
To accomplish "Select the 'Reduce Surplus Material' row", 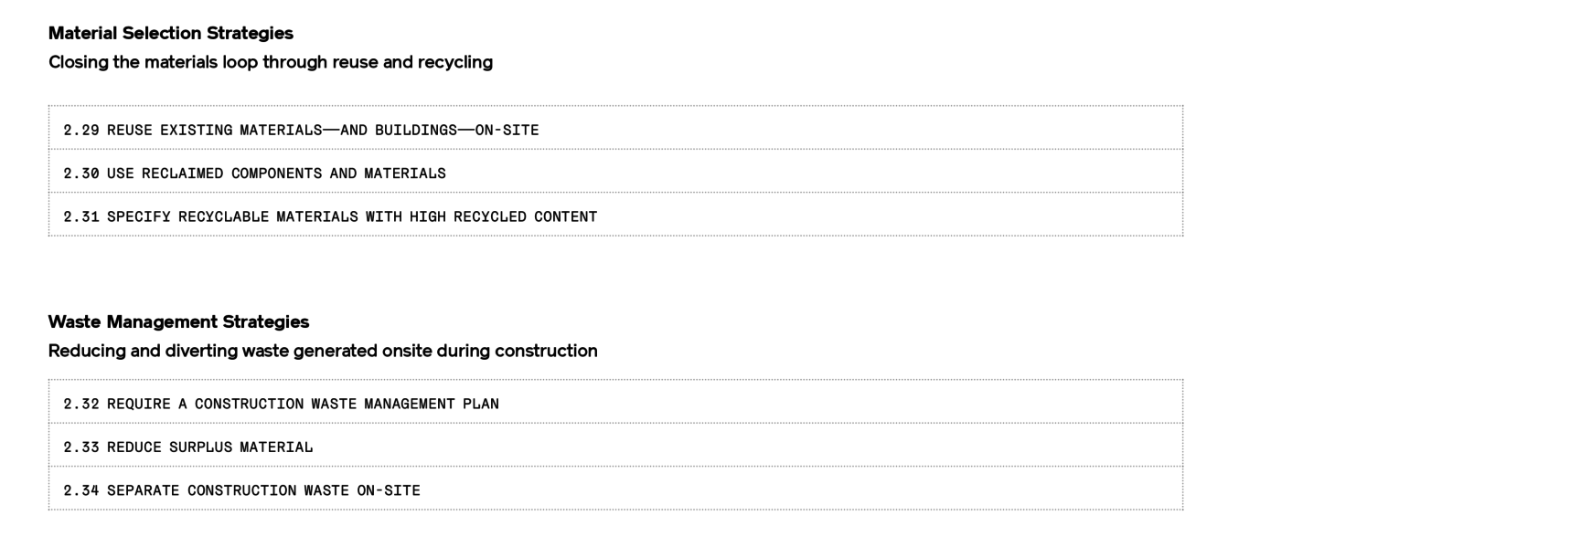I will (x=615, y=445).
